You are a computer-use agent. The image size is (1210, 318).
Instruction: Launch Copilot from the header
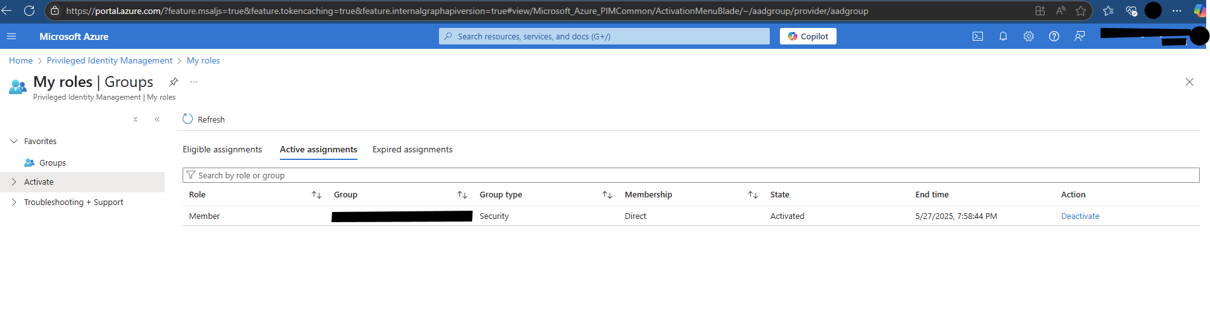808,36
